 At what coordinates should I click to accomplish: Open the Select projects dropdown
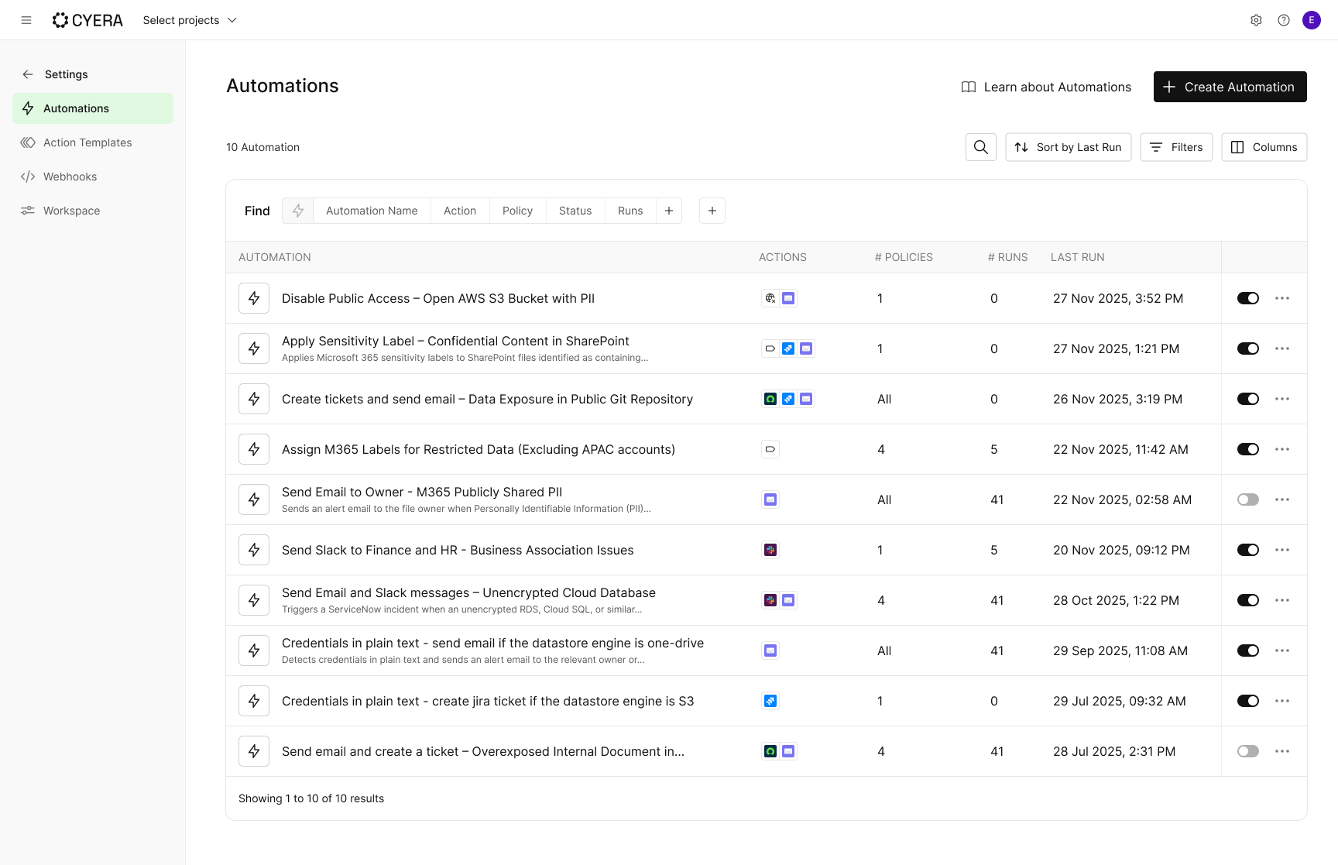pos(188,19)
